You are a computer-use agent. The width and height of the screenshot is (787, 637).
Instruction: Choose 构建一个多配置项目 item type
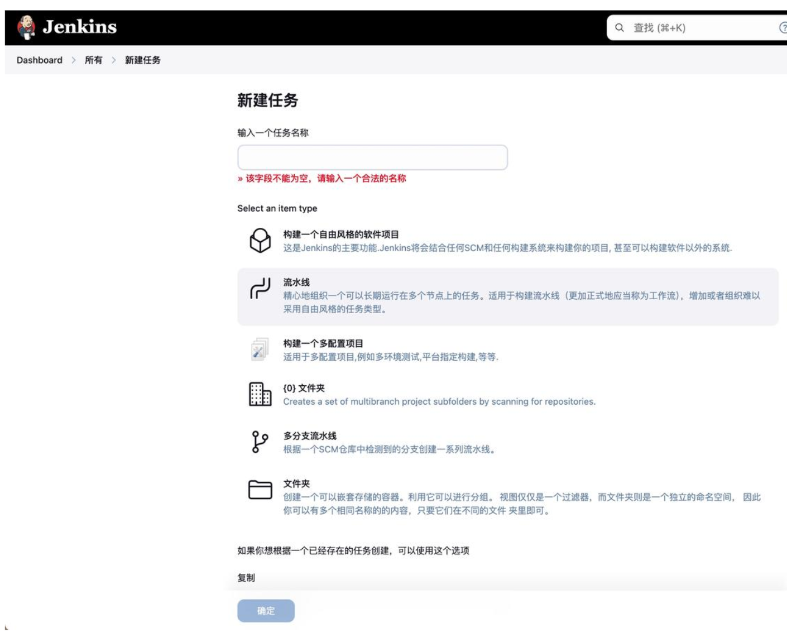[x=323, y=343]
